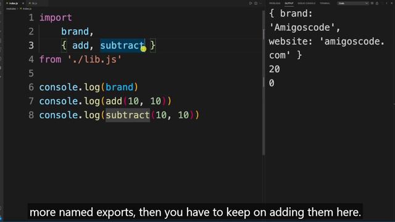Click add in the line 3 import braces
This screenshot has width=395, height=222.
tap(80, 45)
